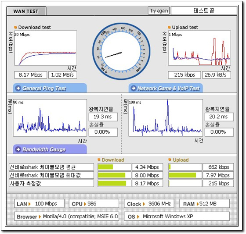Viewport: 246px width, 234px height.
Task: Click the OS Microsoft Windows XP info box
Action: [x=177, y=216]
